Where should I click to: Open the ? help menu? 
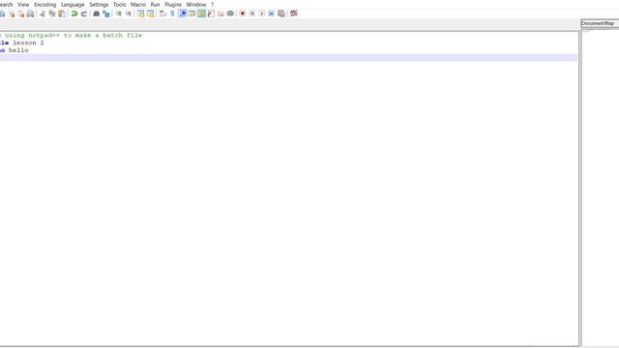[213, 4]
